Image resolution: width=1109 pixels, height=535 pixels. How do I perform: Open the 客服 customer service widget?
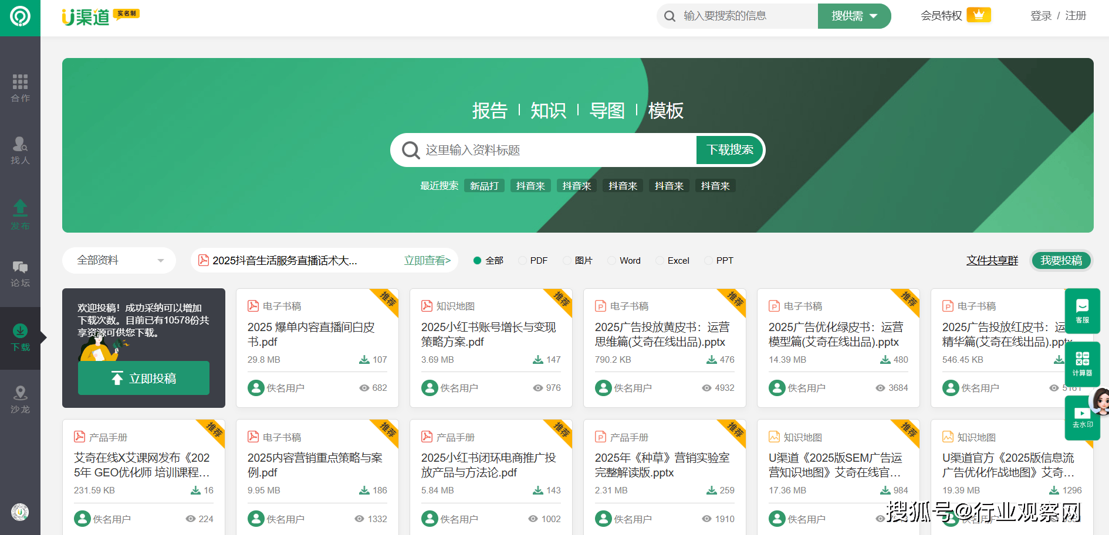(x=1082, y=311)
